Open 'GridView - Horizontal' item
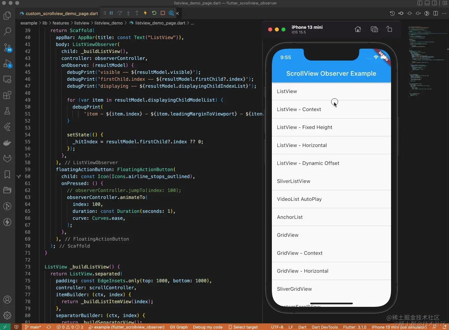This screenshot has height=330, width=449. point(331,271)
